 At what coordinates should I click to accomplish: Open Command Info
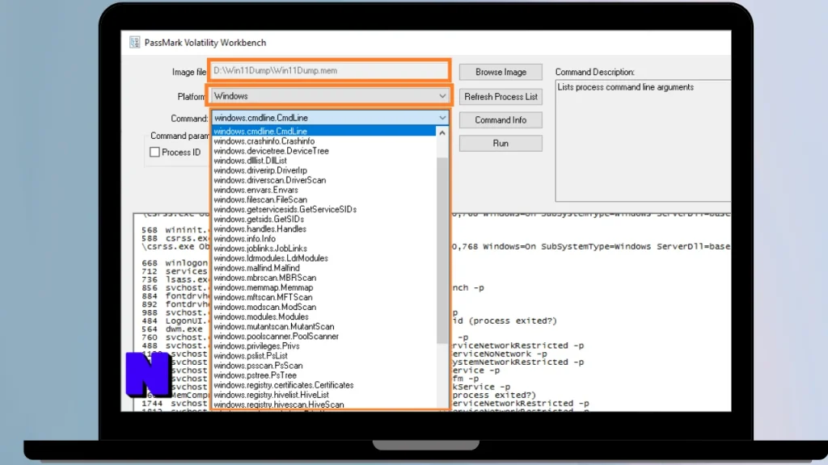501,120
